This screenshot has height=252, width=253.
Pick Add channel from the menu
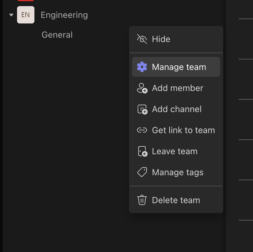click(177, 109)
